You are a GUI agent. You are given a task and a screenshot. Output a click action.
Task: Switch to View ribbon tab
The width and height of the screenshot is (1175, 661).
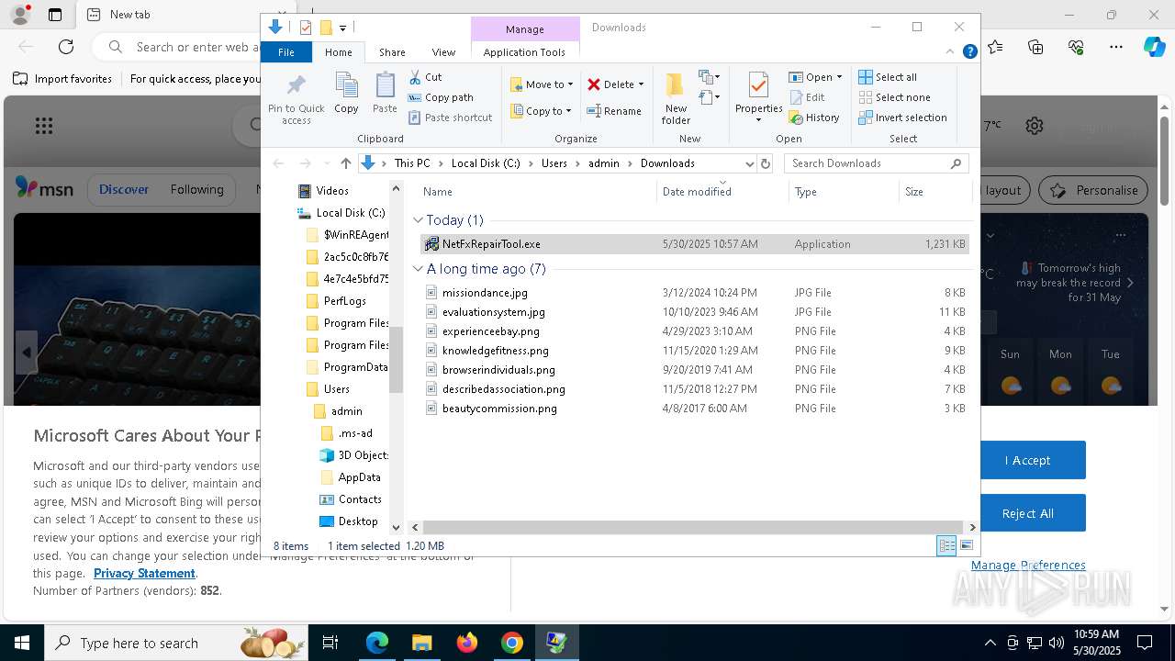443,52
